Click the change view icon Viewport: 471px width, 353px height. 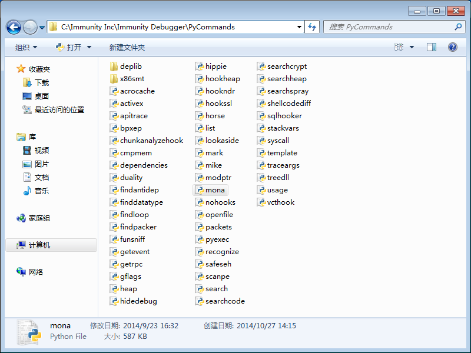click(x=399, y=47)
